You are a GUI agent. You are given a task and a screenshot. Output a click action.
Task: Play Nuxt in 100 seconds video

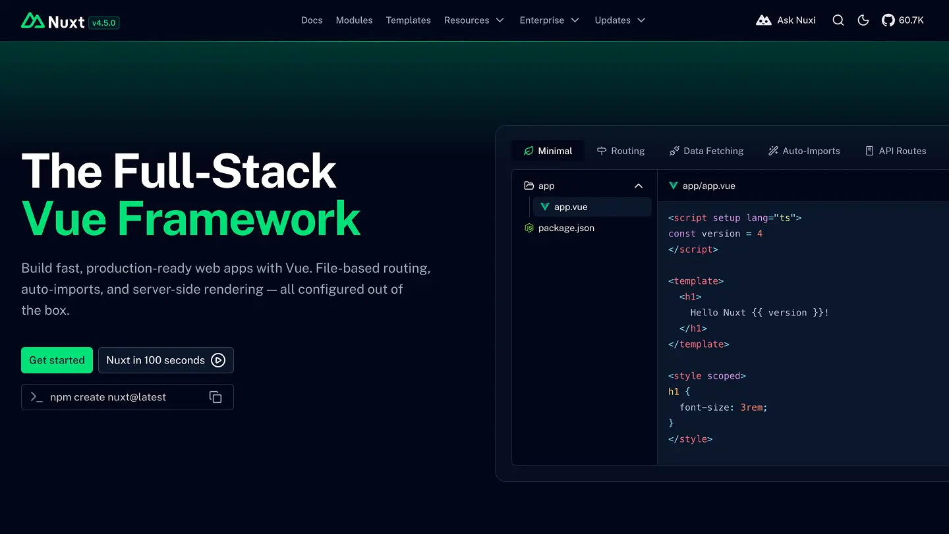pyautogui.click(x=166, y=360)
